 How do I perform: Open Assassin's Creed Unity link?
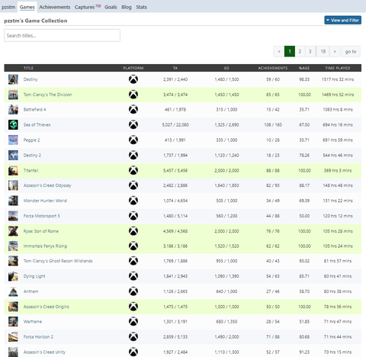coord(44,352)
